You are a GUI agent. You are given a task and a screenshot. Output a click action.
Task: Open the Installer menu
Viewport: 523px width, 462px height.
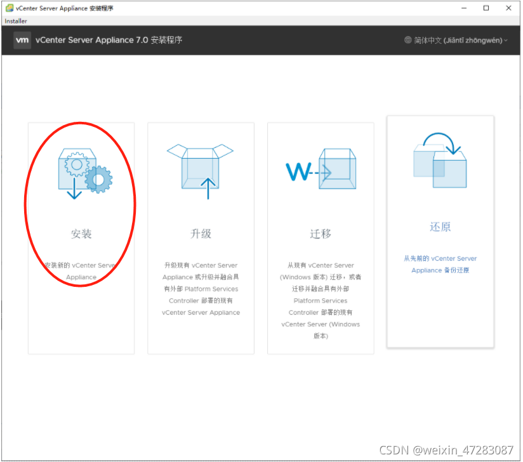click(16, 21)
